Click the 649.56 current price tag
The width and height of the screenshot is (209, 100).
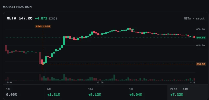201,38
